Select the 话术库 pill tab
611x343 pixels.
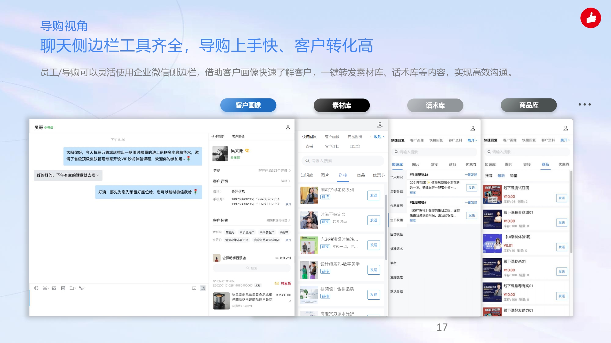pyautogui.click(x=435, y=105)
